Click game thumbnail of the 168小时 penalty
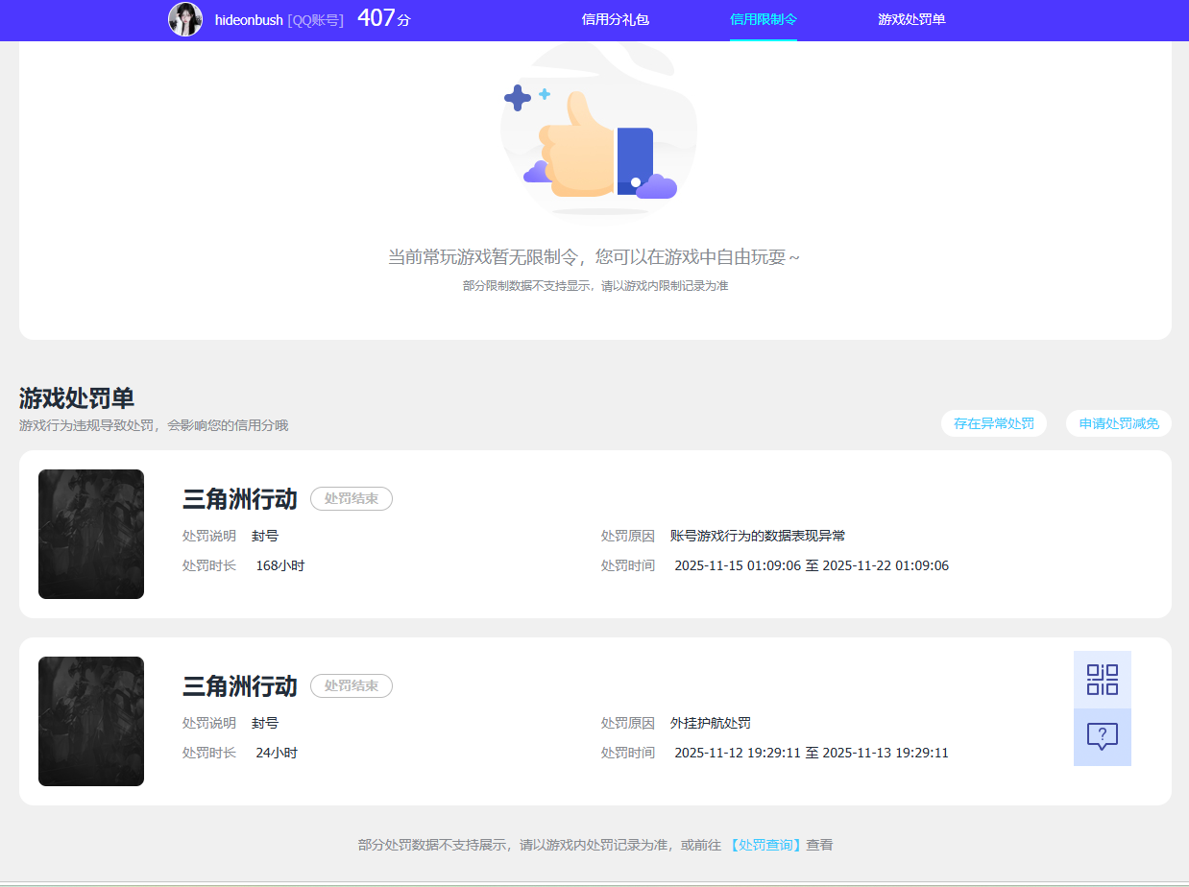The width and height of the screenshot is (1189, 887). [91, 534]
